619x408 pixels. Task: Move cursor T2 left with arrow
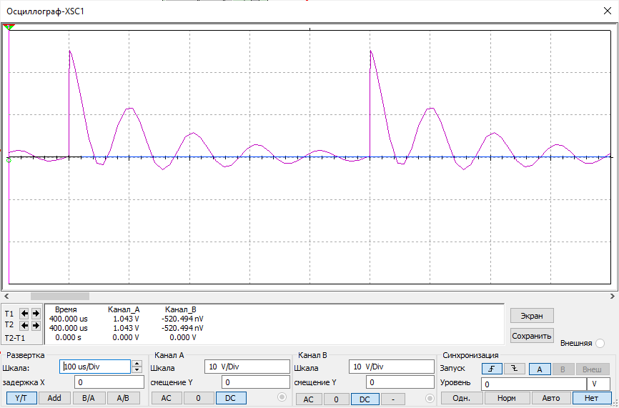[x=24, y=326]
